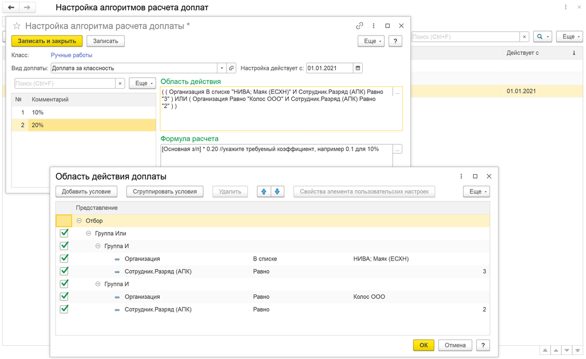Open the Вид доплаты dropdown list
Image resolution: width=586 pixels, height=359 pixels.
click(222, 68)
